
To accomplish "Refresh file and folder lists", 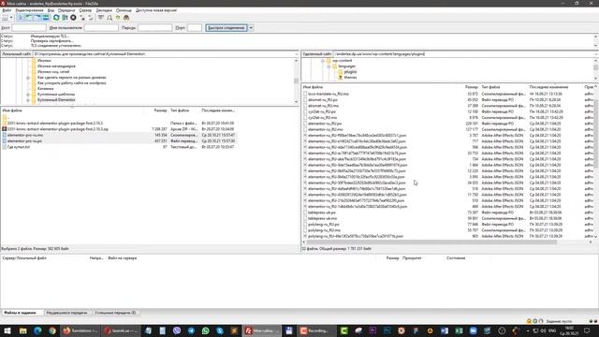I will [x=56, y=18].
